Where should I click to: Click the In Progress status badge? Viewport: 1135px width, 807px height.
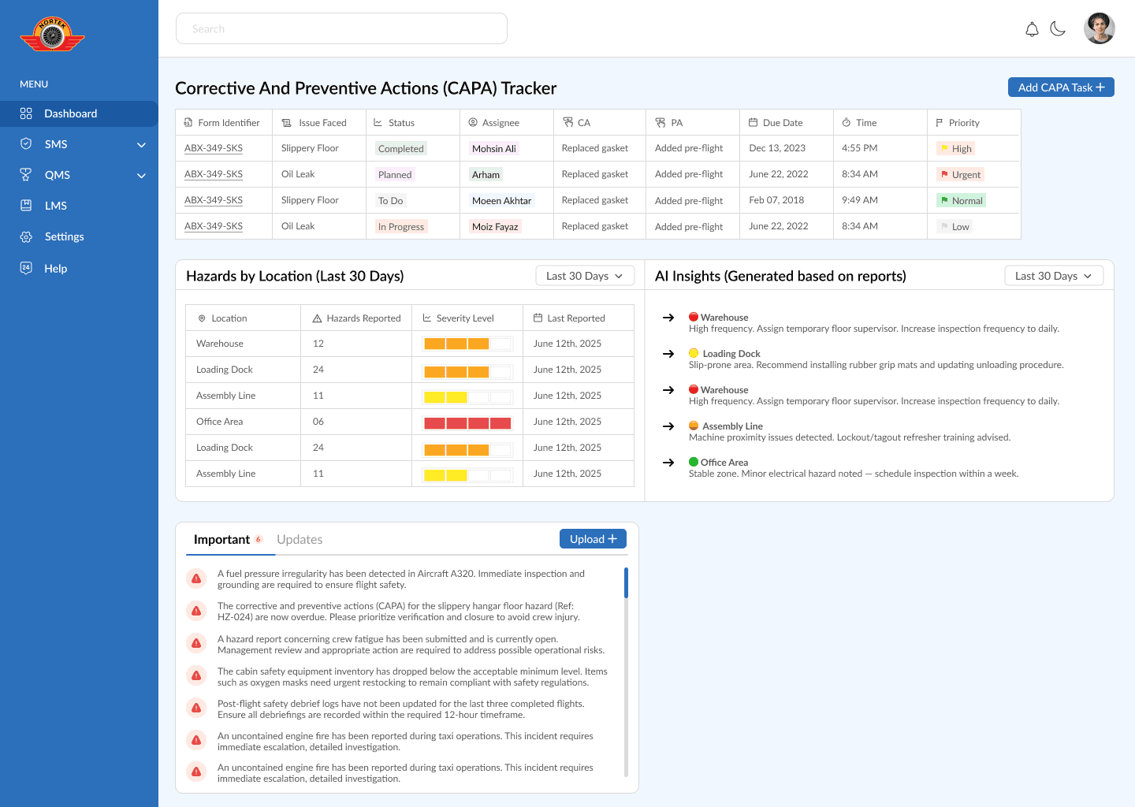[401, 226]
